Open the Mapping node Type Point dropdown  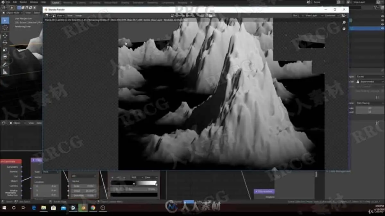[x=50, y=172]
